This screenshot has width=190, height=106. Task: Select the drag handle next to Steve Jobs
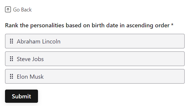(11, 59)
